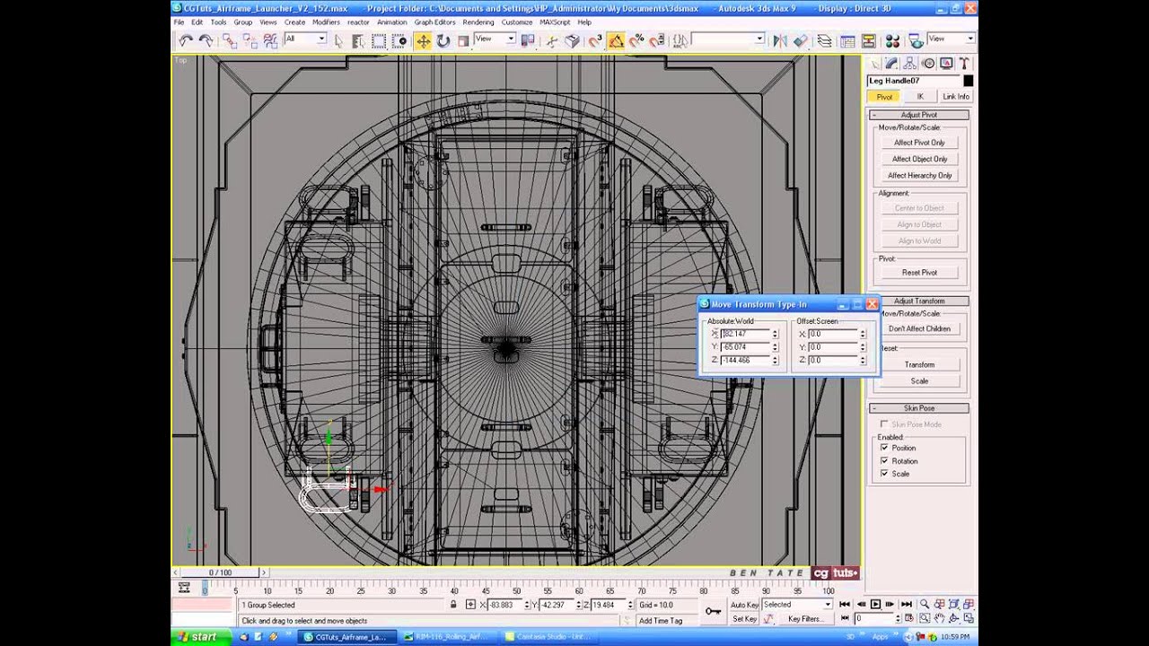Open the Utilities hammer panel tab

coord(964,64)
